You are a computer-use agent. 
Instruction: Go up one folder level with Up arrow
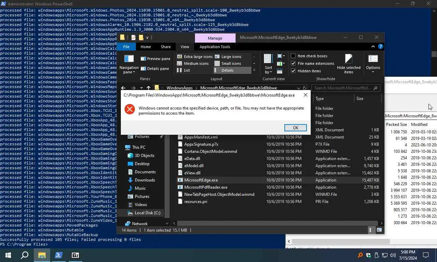tap(149, 88)
